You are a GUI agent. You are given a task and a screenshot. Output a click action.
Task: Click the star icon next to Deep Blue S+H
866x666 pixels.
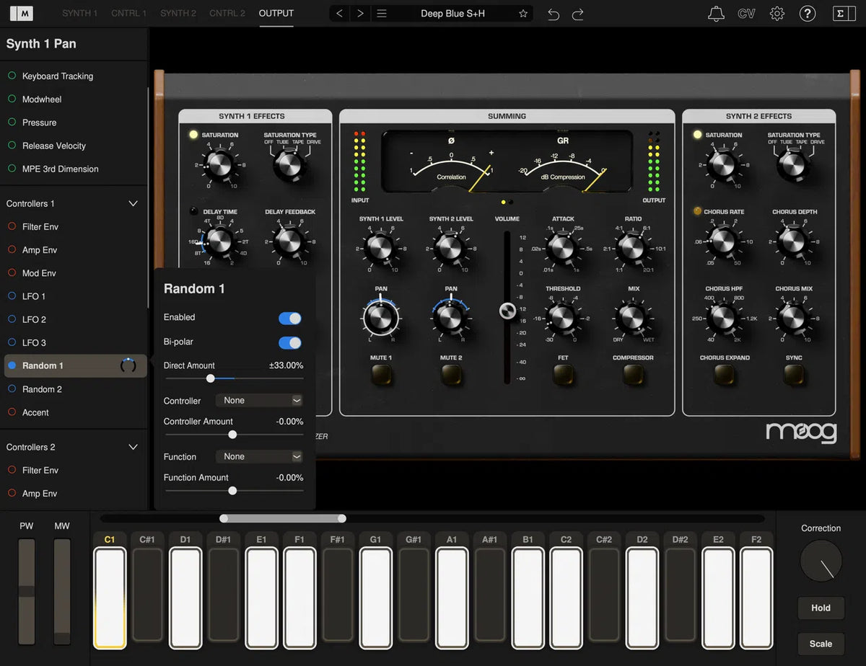click(x=524, y=13)
